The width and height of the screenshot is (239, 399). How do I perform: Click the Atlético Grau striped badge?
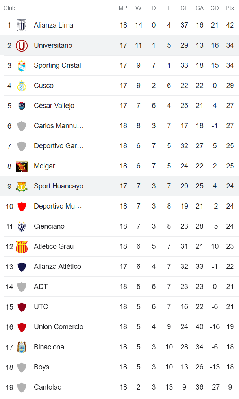tap(22, 247)
